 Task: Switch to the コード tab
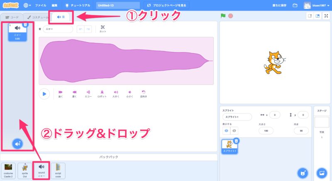coord(12,17)
